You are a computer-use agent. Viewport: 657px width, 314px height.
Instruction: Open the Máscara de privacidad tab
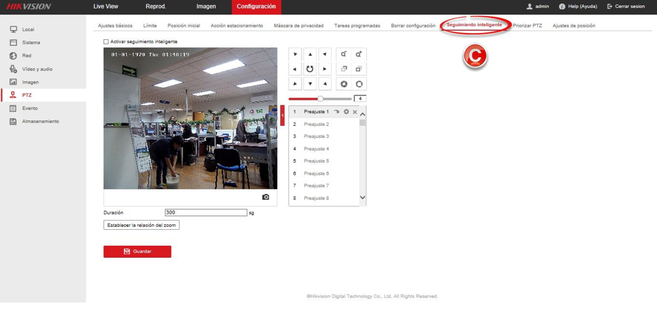[299, 26]
